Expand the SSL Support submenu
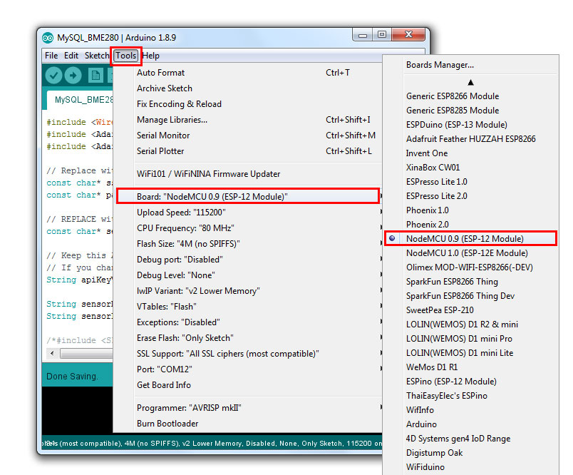573x475 pixels. point(249,354)
